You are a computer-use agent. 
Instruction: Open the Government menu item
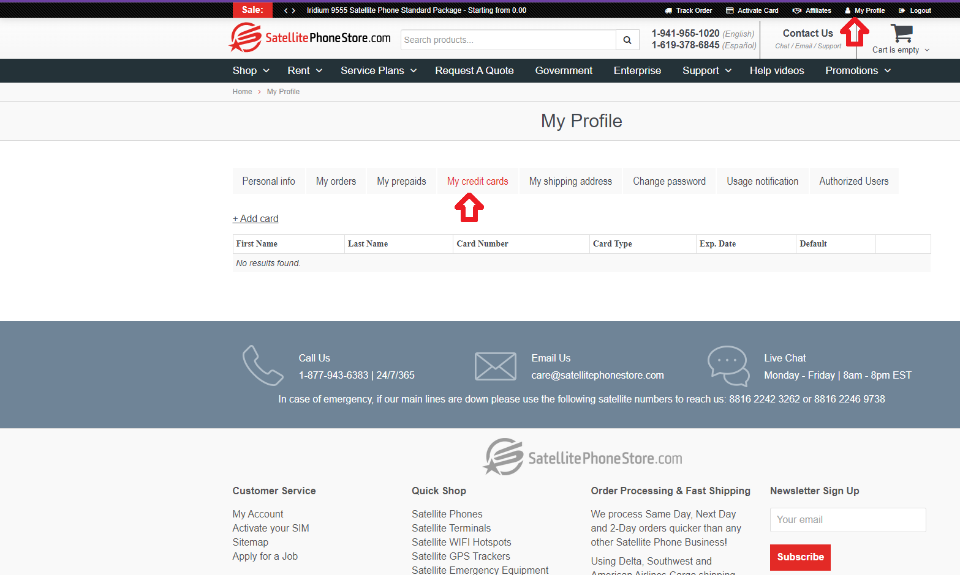[564, 71]
